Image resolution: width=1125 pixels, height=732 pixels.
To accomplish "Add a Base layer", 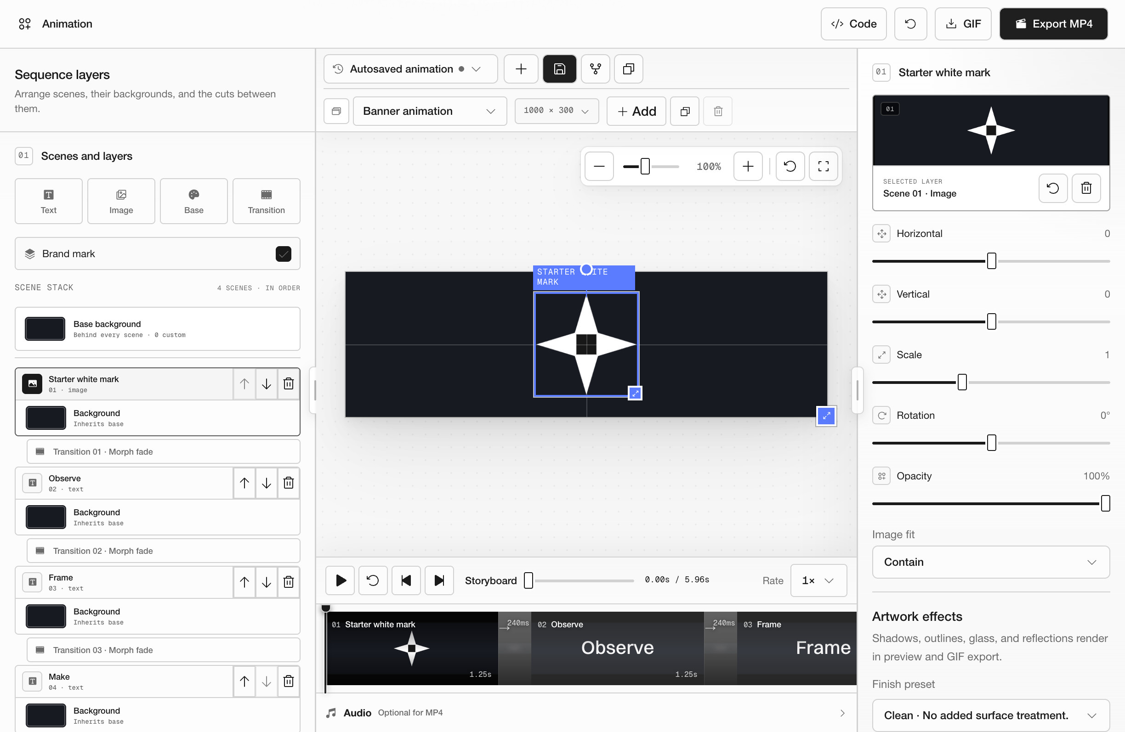I will 194,201.
